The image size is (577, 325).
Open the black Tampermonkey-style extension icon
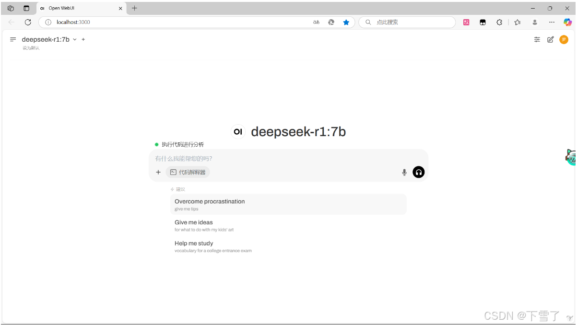483,22
